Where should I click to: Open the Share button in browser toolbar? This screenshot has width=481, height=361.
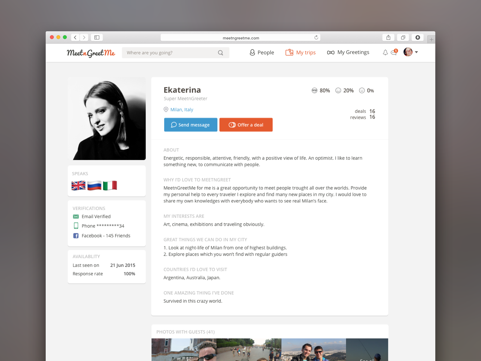388,37
